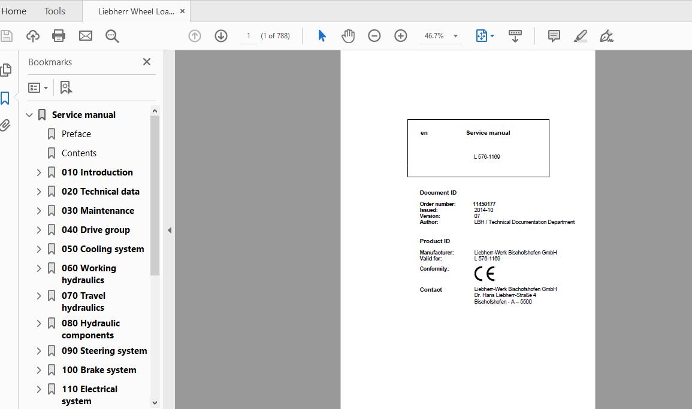Expand the 020 Technical data bookmark
The image size is (692, 409).
(39, 192)
